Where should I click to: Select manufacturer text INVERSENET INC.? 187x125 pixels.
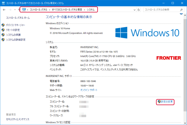click(89, 47)
